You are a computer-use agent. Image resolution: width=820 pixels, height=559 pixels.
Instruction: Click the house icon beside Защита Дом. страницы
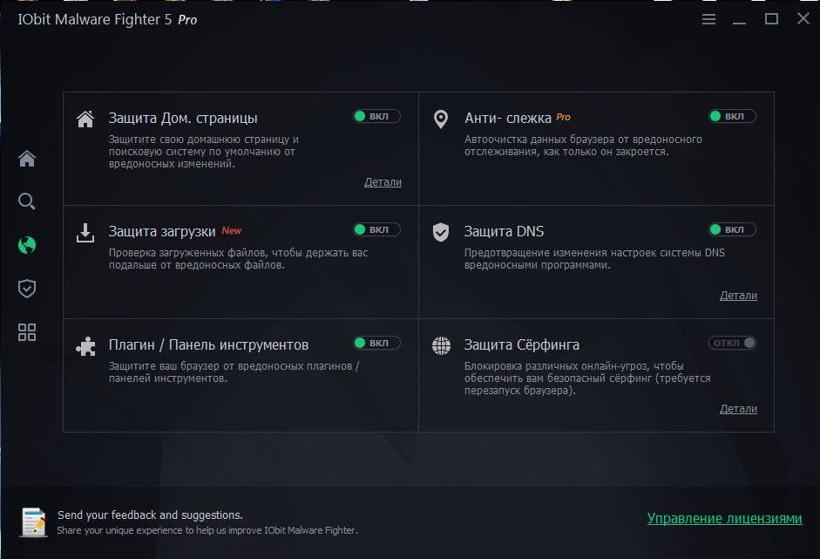tap(85, 119)
